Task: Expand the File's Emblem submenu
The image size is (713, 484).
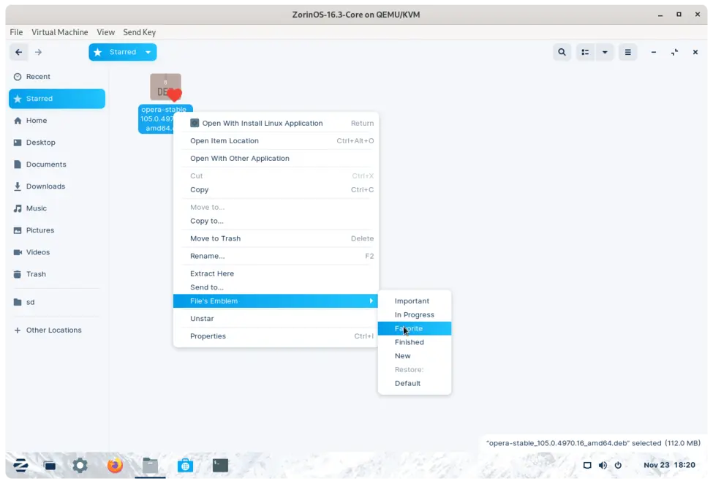Action: (276, 300)
